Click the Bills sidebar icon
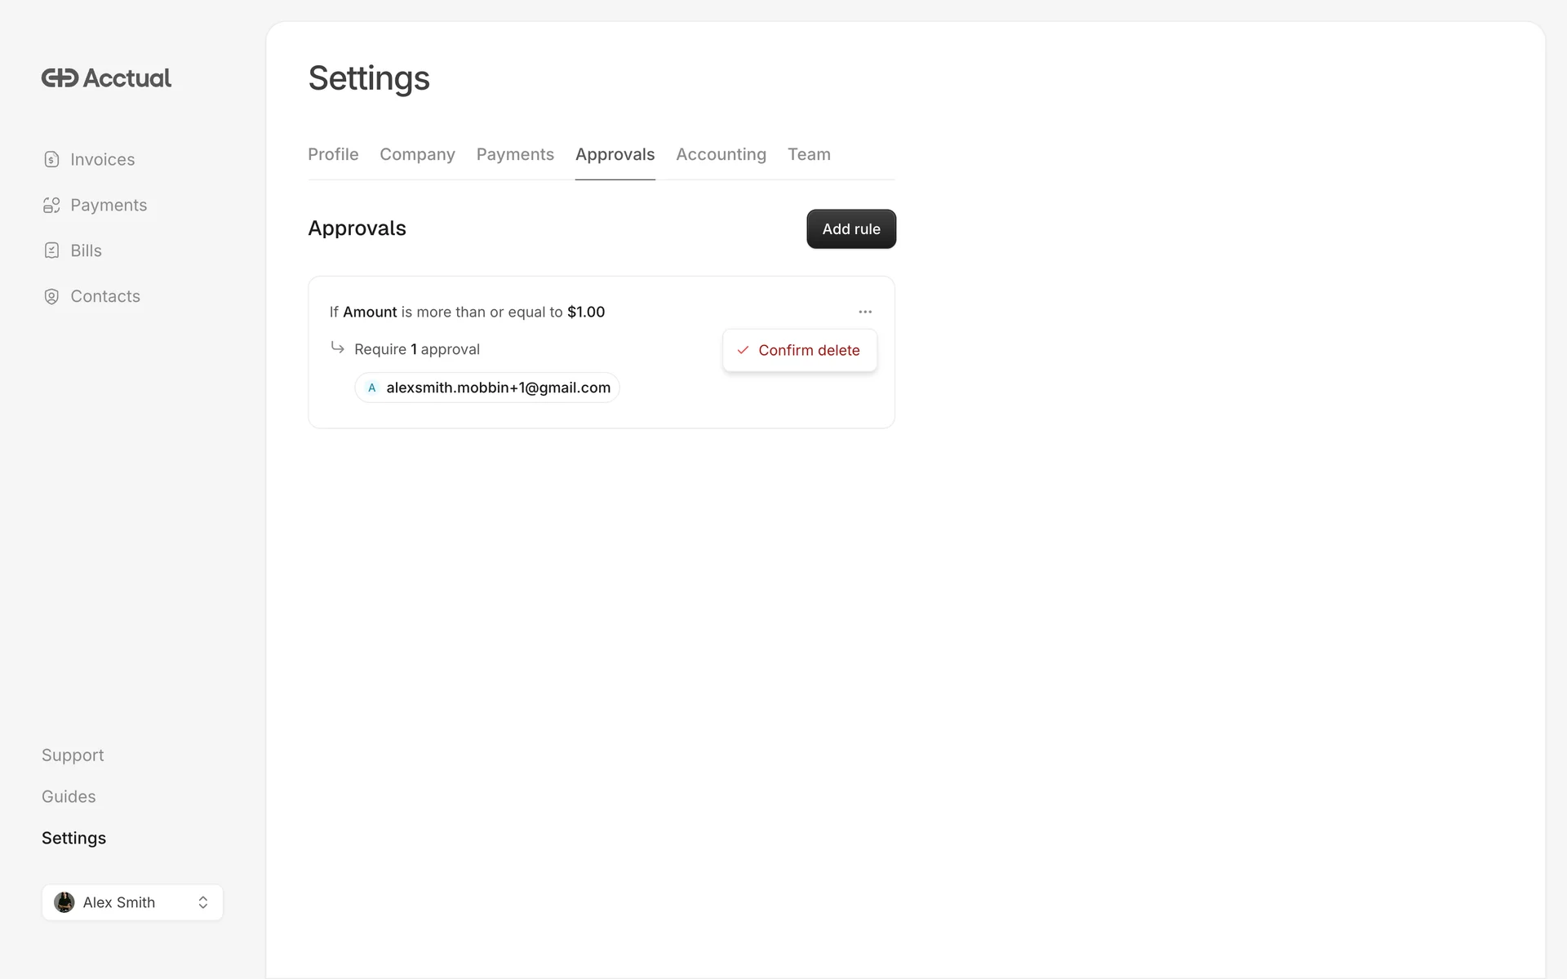The image size is (1567, 979). click(x=51, y=251)
